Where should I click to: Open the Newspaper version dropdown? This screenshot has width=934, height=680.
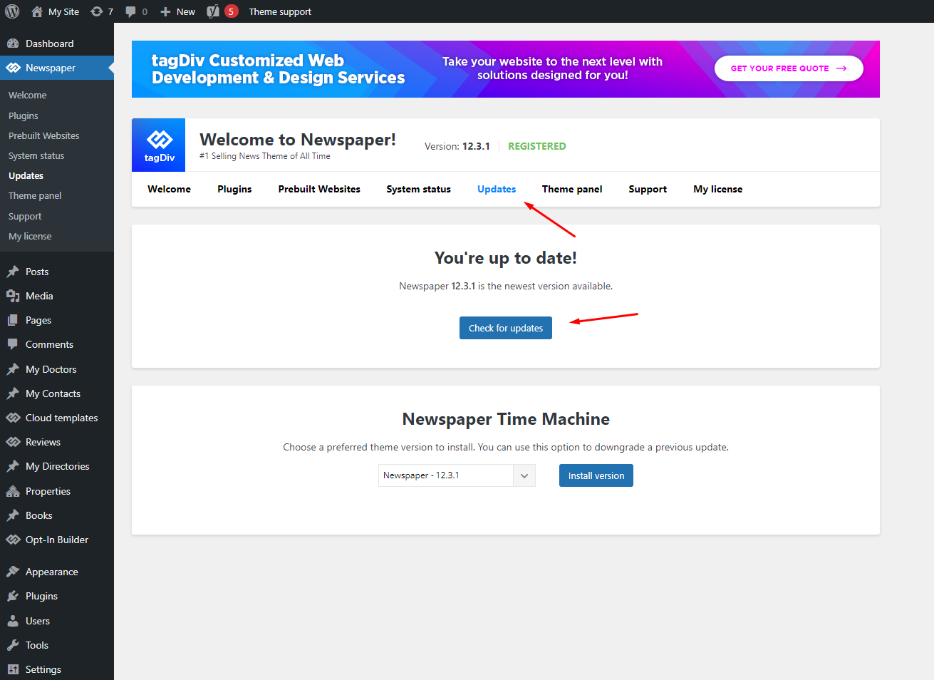point(457,475)
